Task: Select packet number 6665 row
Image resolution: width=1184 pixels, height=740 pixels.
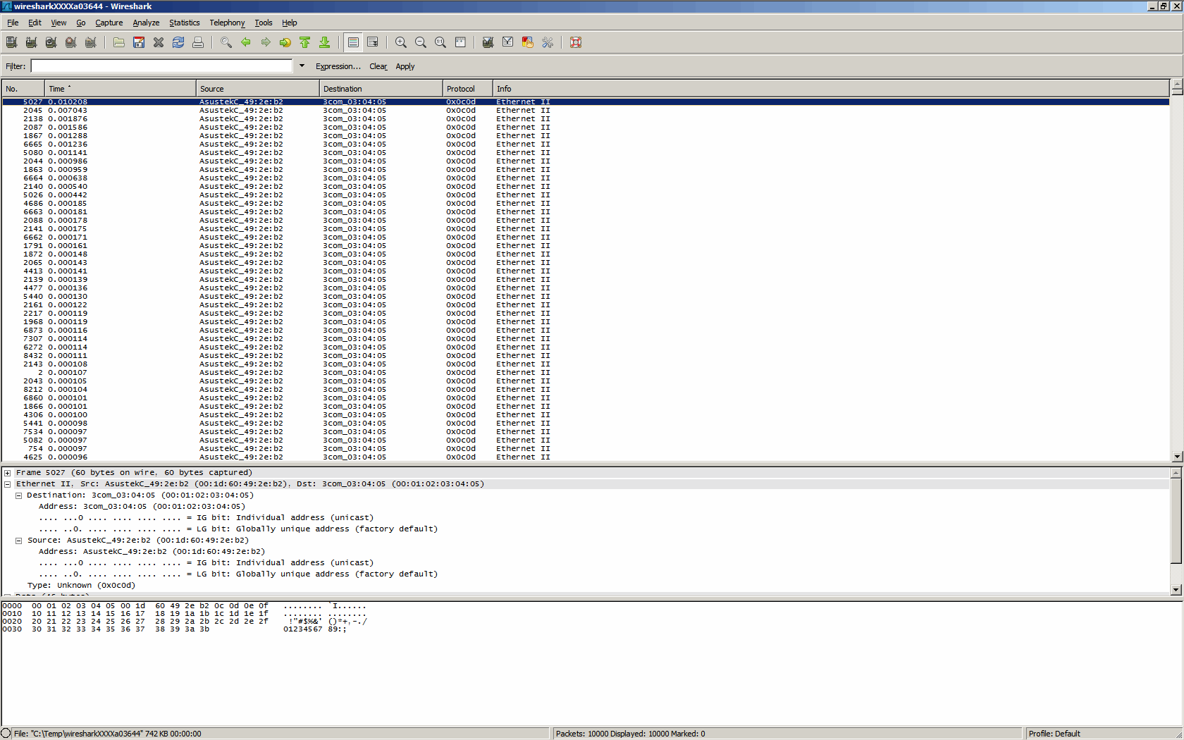Action: click(585, 144)
